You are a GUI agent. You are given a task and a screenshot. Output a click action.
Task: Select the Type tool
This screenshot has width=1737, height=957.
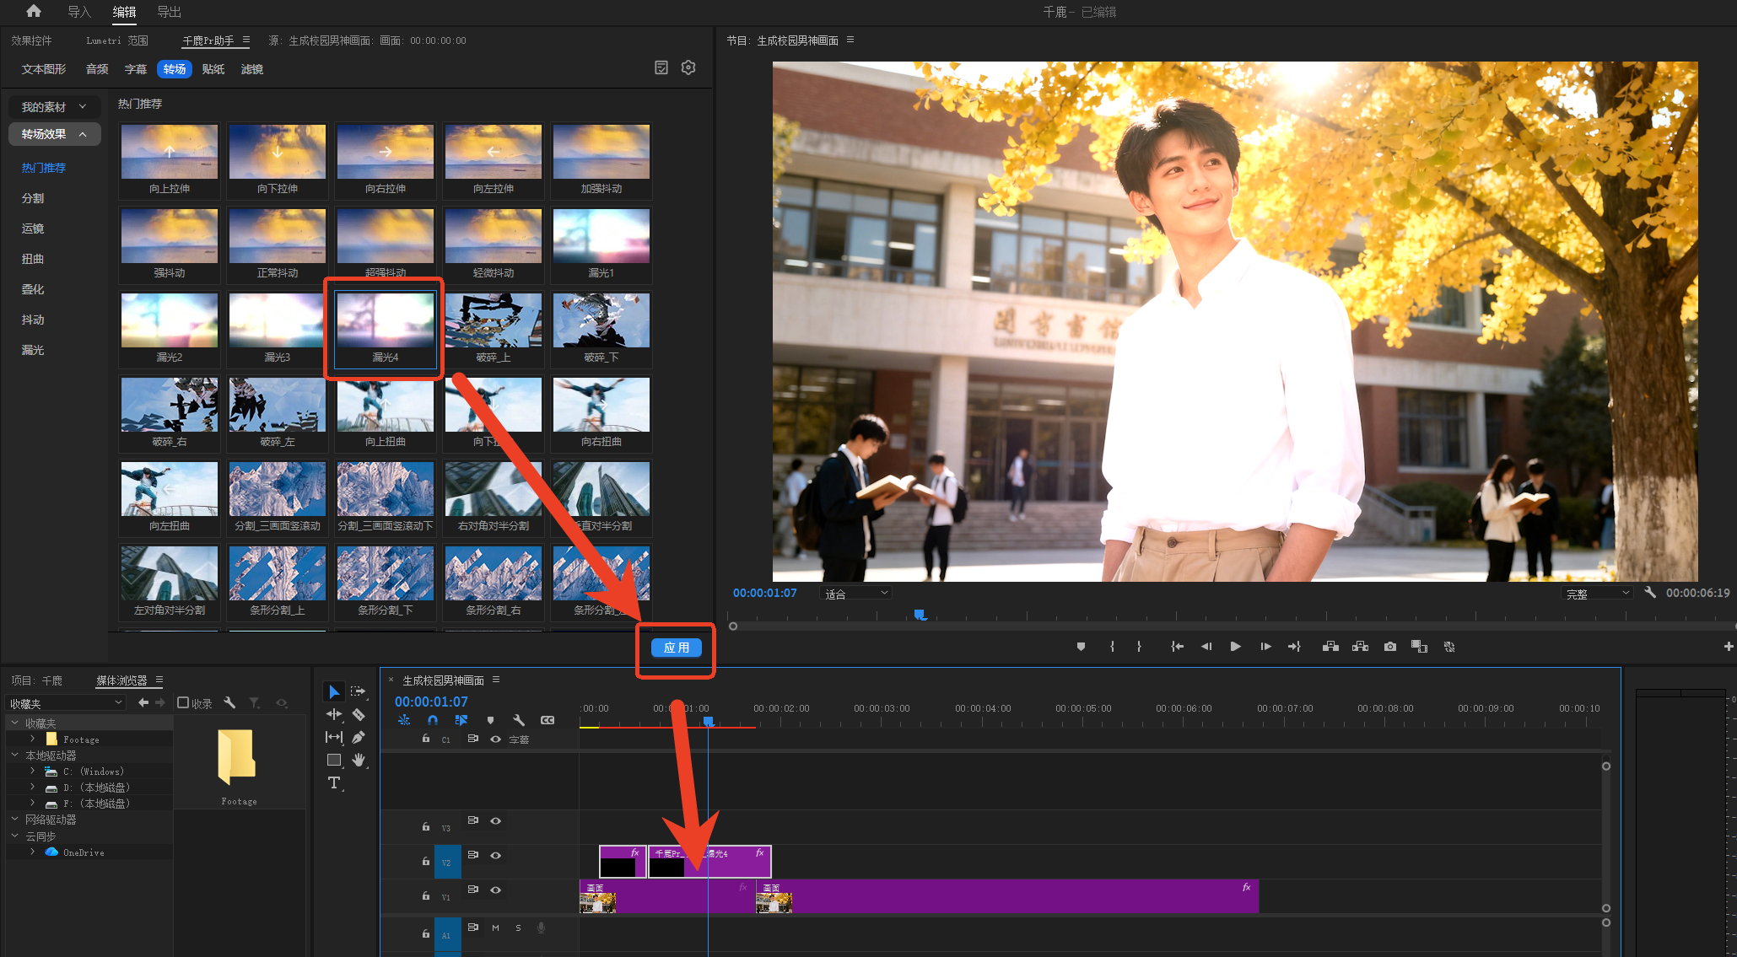334,782
